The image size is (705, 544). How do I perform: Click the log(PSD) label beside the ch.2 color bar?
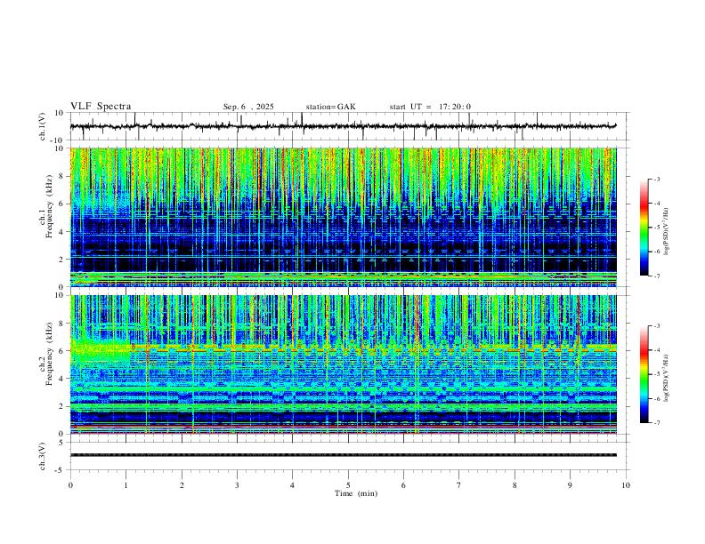click(667, 378)
